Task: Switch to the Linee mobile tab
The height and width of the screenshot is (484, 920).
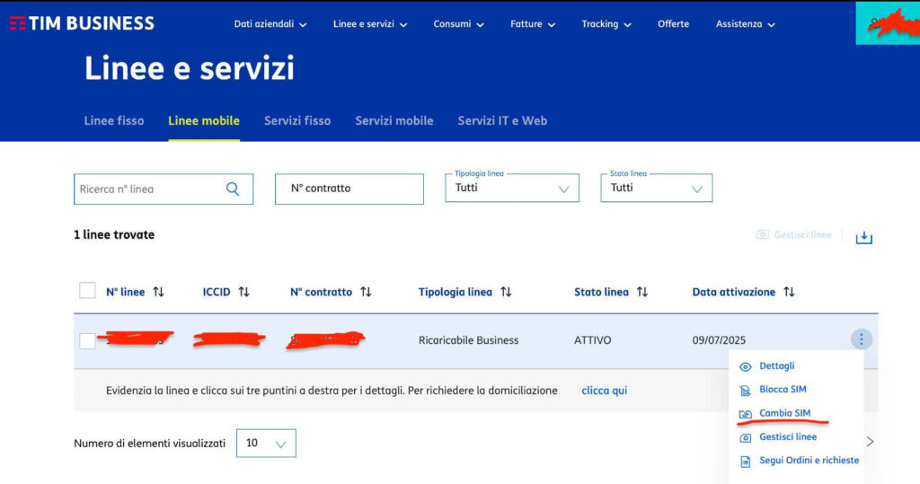Action: tap(204, 121)
